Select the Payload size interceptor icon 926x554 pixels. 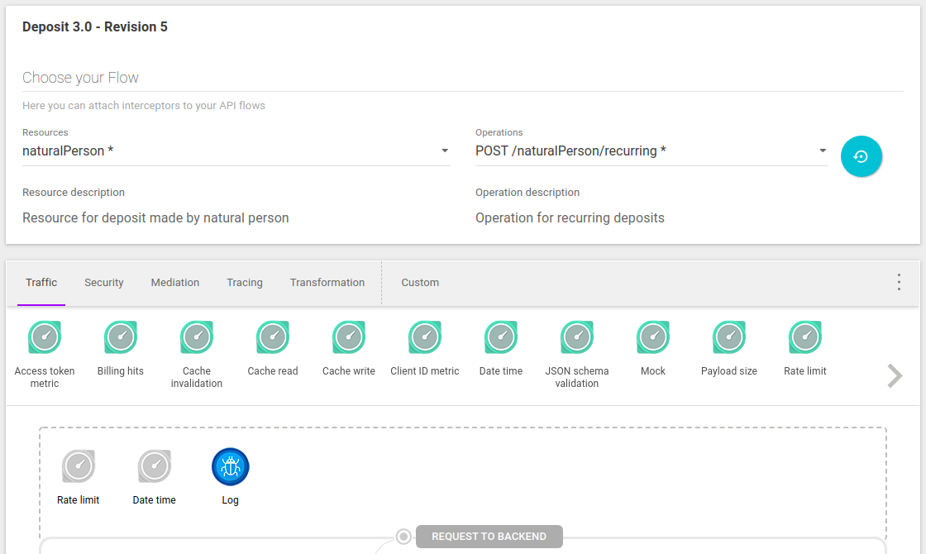pos(729,337)
